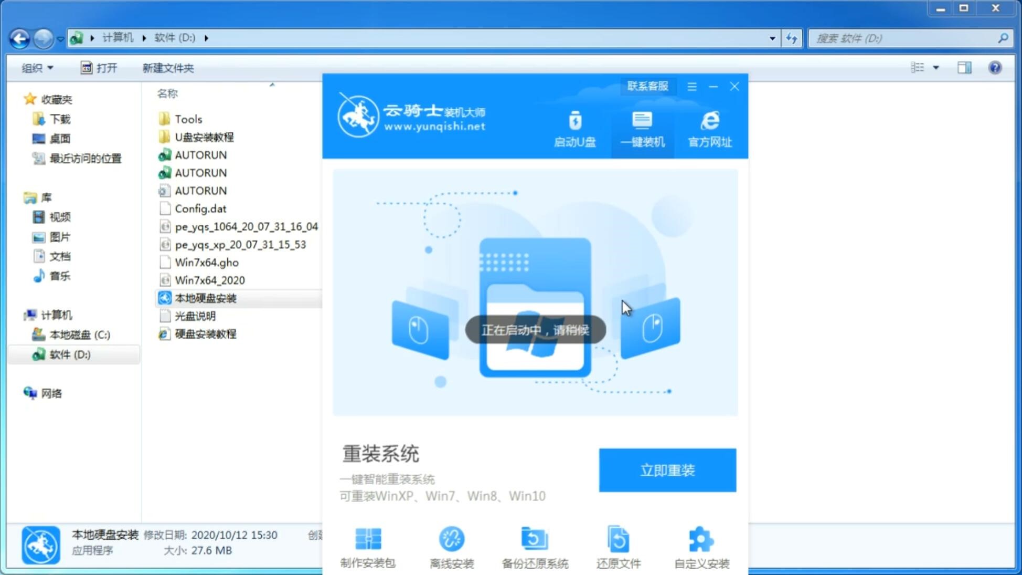Click 联系客服 customer service link

click(646, 86)
